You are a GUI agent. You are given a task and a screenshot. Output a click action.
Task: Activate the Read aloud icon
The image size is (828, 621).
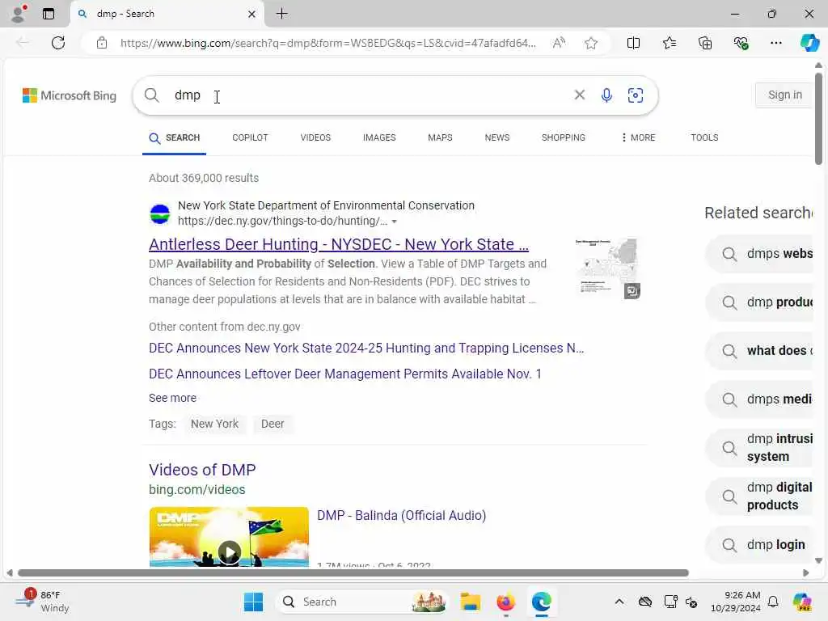point(559,43)
